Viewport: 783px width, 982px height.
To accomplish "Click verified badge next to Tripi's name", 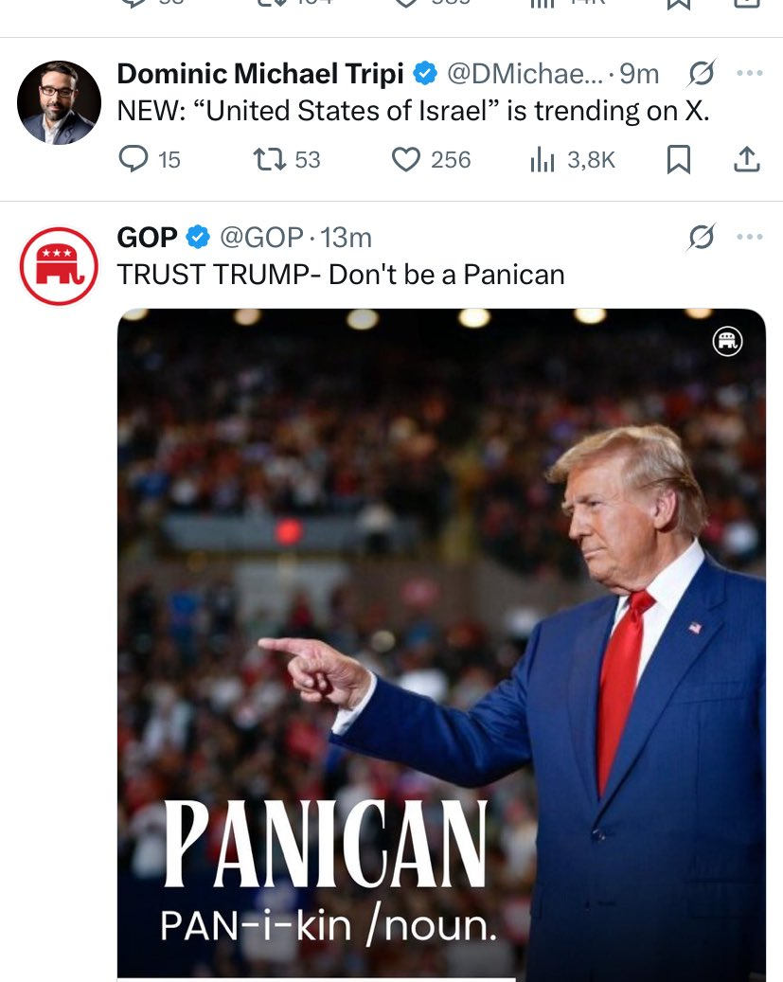I will pos(425,74).
